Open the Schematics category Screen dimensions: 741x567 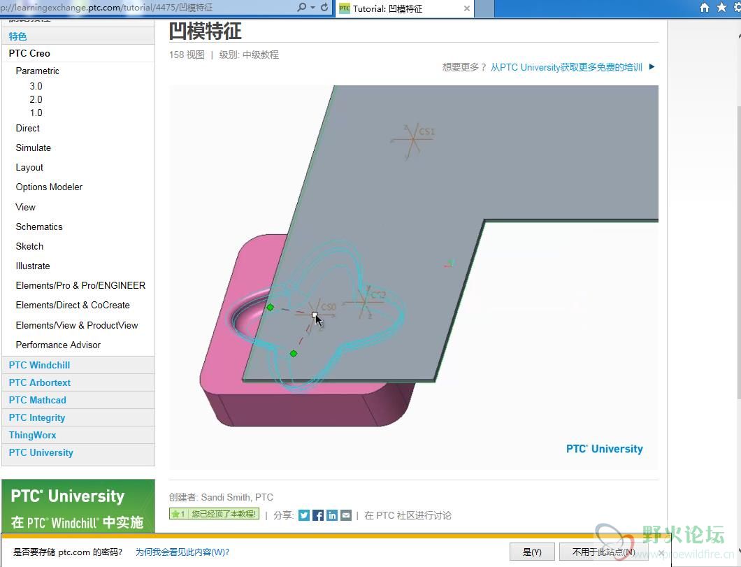[39, 227]
